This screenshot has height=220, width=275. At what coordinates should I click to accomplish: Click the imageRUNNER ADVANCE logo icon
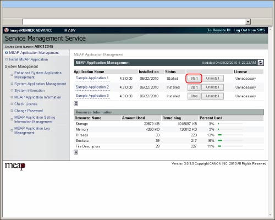point(7,30)
